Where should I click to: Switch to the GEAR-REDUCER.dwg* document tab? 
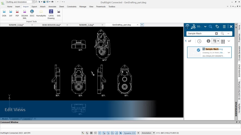pyautogui.click(x=51, y=25)
